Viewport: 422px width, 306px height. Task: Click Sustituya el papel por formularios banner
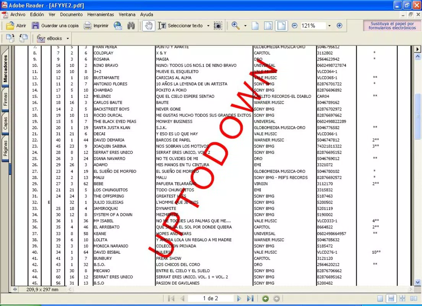(392, 26)
